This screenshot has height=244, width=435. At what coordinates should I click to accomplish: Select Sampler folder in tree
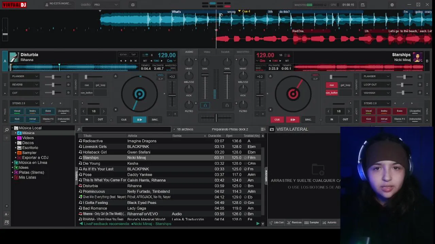click(x=29, y=153)
